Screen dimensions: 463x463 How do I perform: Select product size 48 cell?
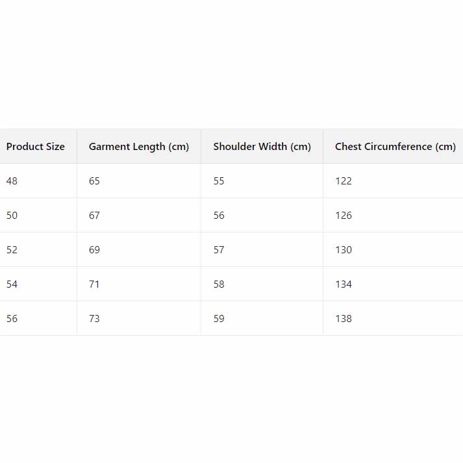pyautogui.click(x=12, y=181)
